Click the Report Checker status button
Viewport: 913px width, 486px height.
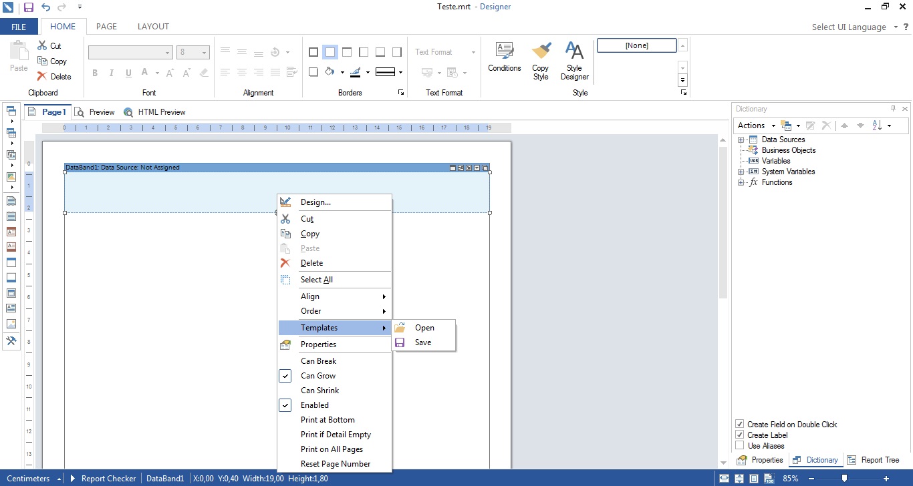(104, 479)
